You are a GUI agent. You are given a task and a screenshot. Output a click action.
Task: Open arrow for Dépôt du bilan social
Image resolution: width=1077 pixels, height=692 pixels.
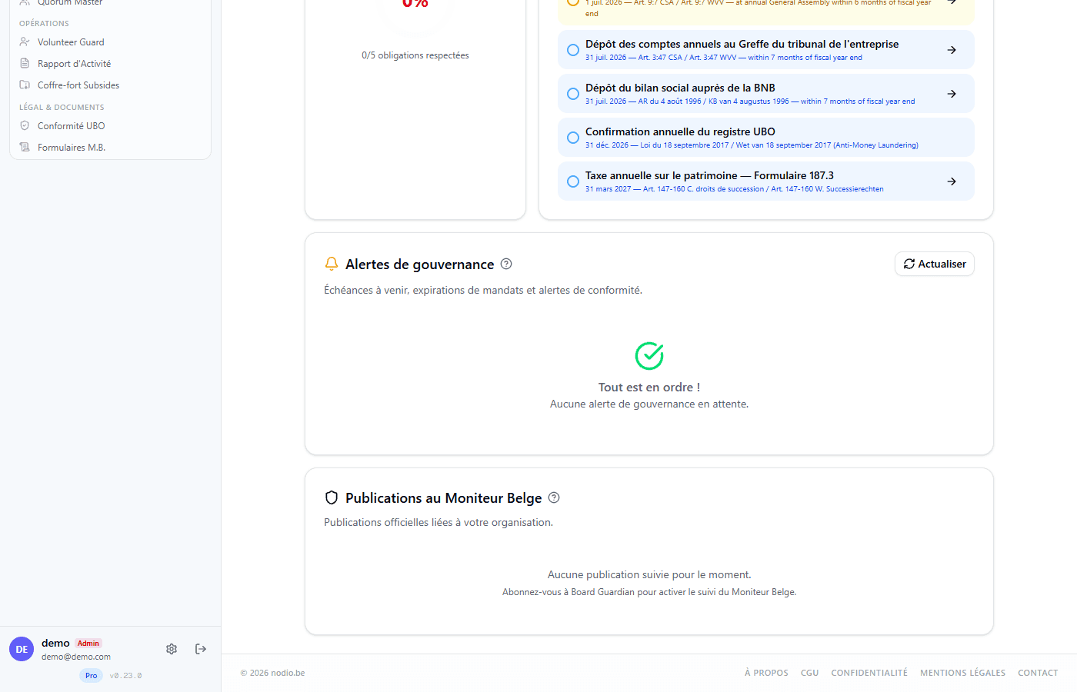click(952, 94)
